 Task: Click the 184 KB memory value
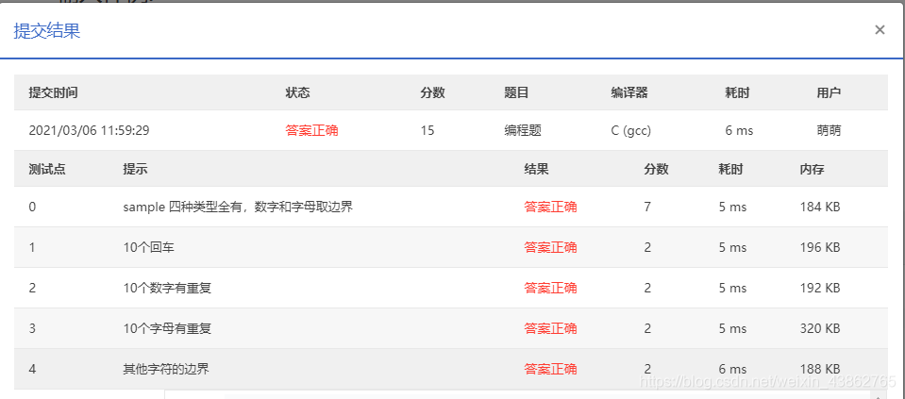coord(819,207)
